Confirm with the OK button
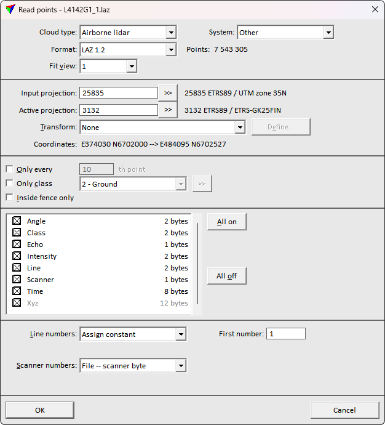This screenshot has height=425, width=385. (x=40, y=410)
